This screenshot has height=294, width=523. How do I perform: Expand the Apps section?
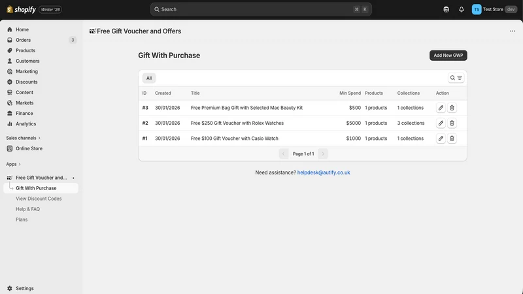pos(13,164)
